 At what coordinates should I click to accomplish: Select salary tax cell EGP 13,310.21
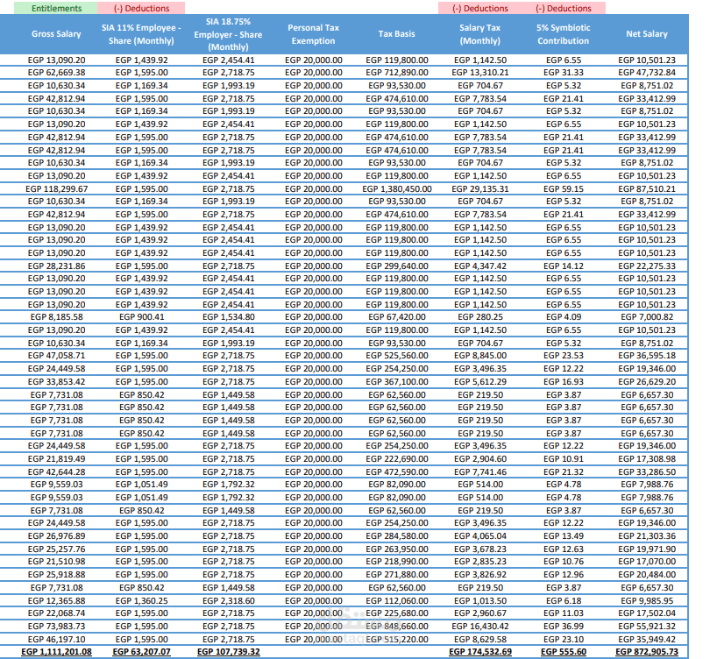click(479, 72)
